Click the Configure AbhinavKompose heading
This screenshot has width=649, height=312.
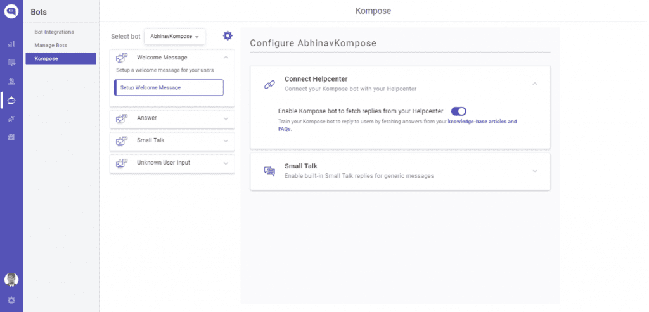coord(313,43)
